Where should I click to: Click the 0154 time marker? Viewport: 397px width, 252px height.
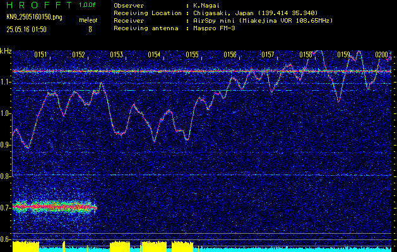(154, 54)
